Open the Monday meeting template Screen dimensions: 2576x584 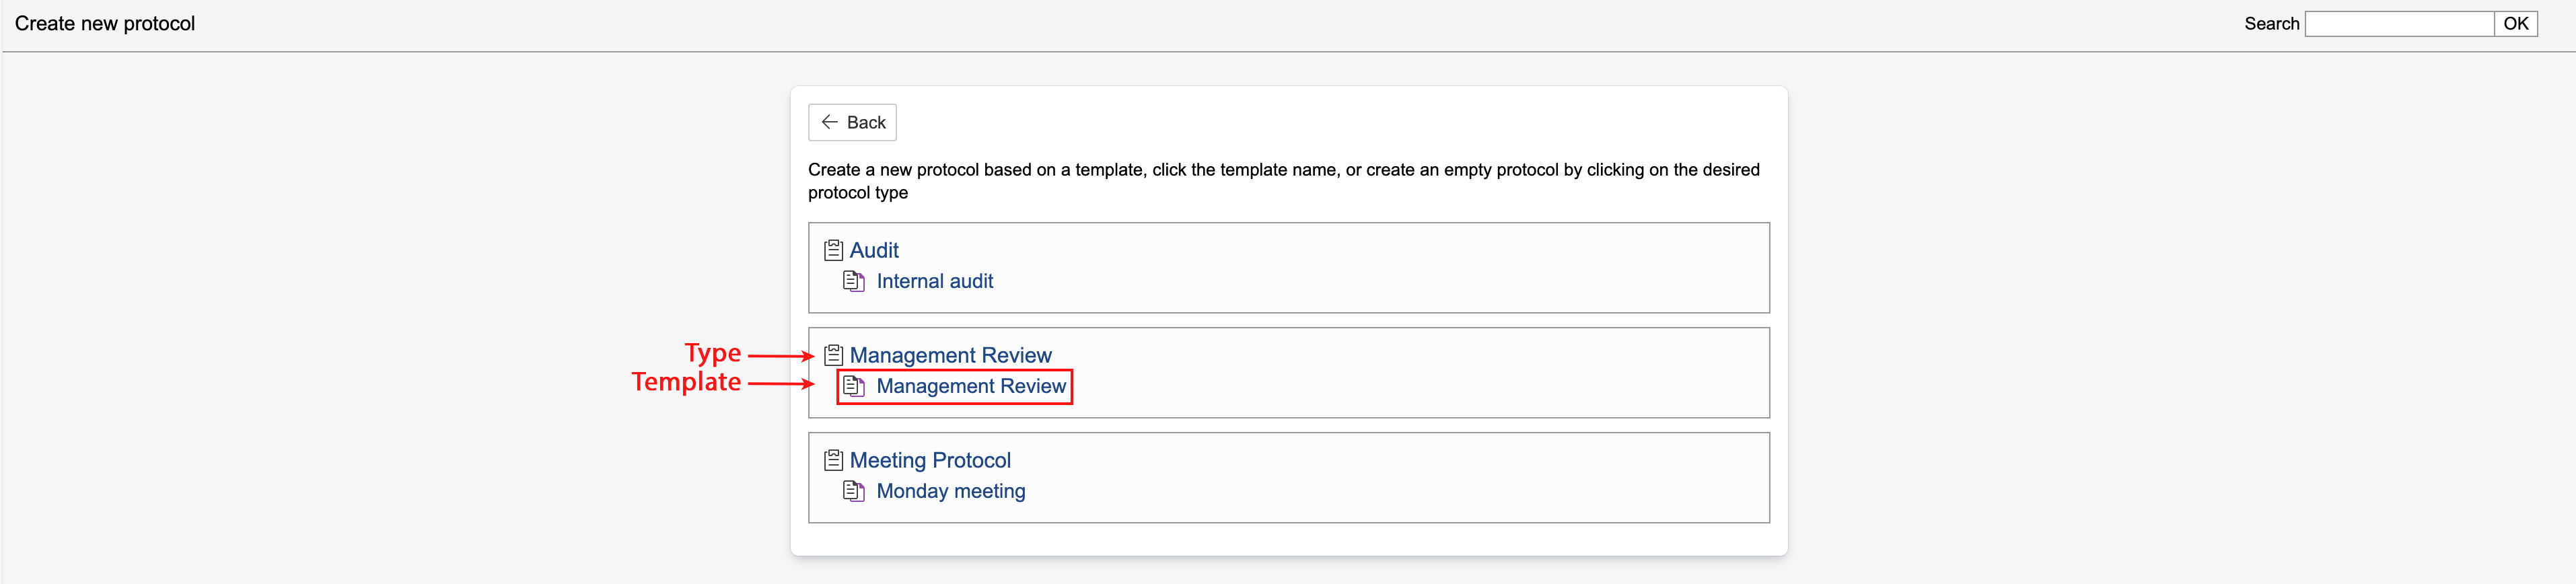click(x=950, y=491)
